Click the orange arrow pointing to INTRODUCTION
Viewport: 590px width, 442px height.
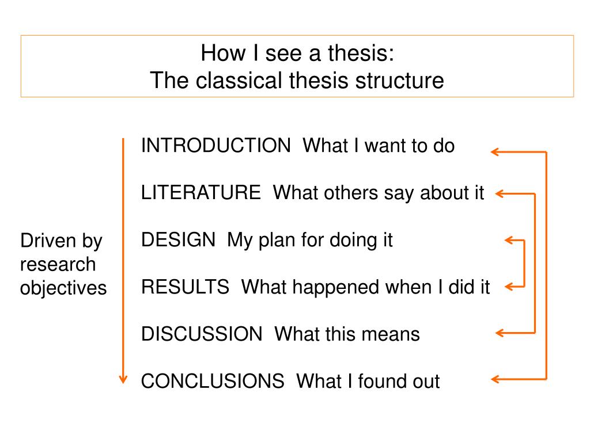coord(496,152)
